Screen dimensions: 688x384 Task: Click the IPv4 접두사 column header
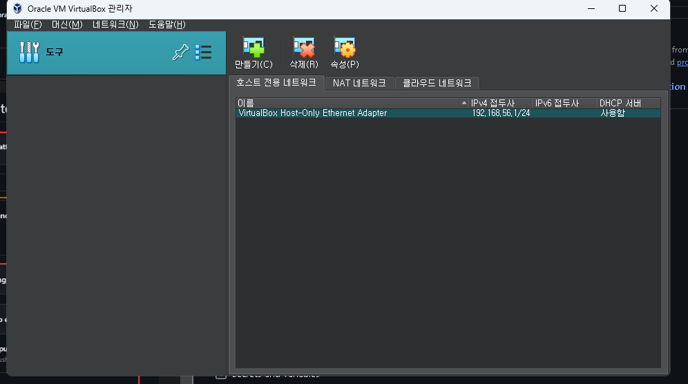pos(501,103)
